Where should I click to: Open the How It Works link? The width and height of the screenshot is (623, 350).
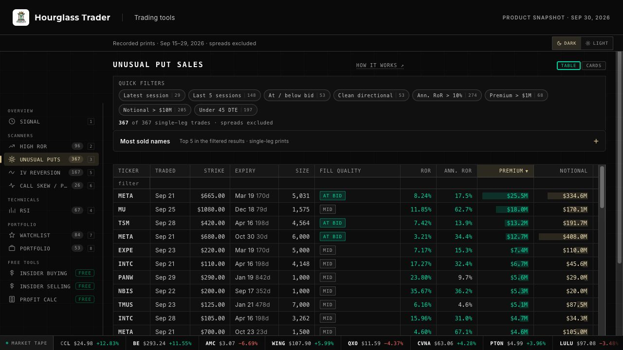click(380, 65)
